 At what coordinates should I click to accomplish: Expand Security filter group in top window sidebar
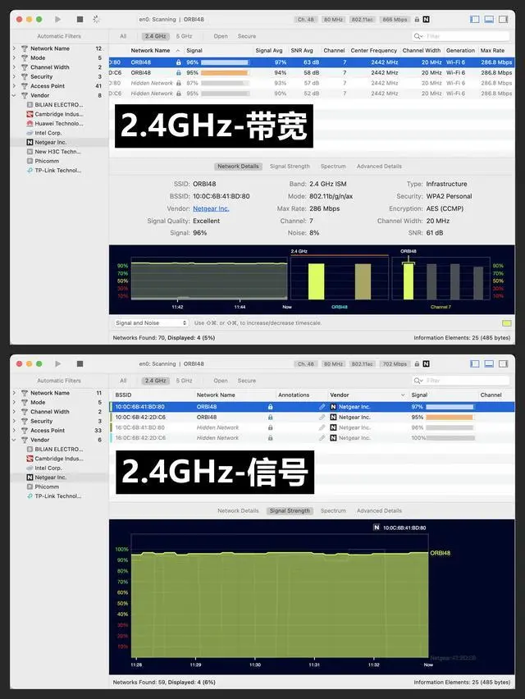pos(14,76)
